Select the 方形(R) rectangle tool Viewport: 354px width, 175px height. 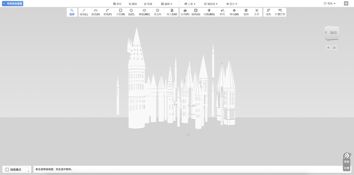[120, 12]
